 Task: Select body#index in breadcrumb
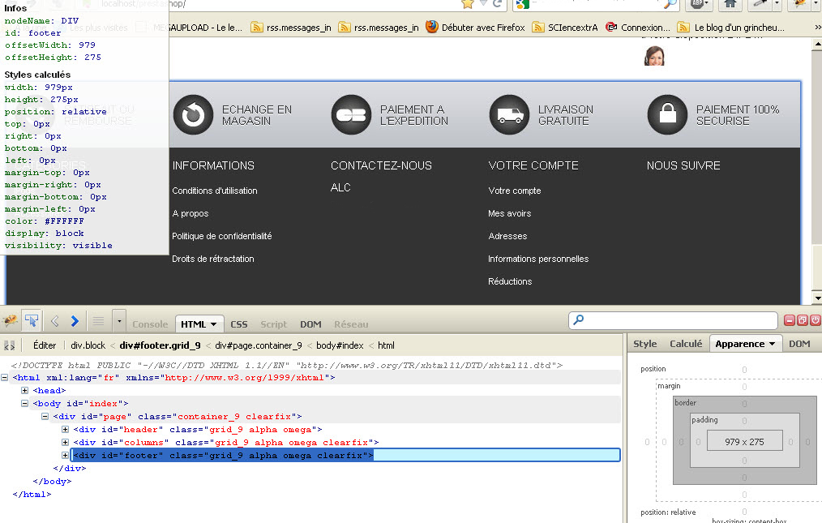click(x=340, y=345)
